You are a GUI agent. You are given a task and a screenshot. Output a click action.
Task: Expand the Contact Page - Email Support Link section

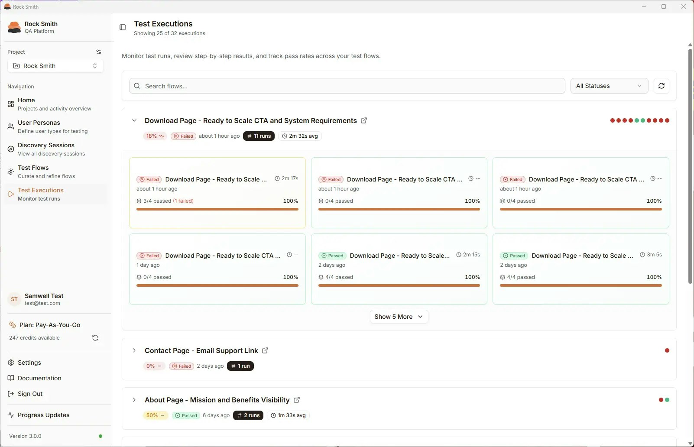click(x=134, y=350)
